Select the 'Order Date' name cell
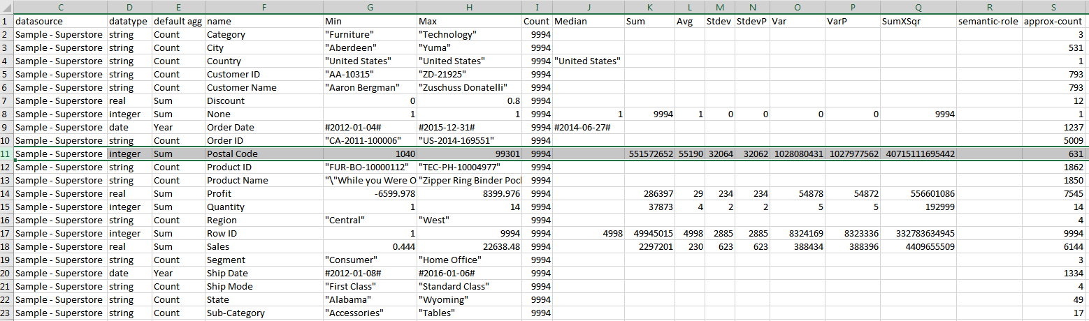Screen dimensions: 1089x321 [x=264, y=127]
